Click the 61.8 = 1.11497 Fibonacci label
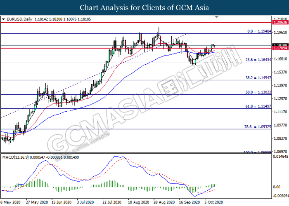289x206 pixels. (258, 106)
